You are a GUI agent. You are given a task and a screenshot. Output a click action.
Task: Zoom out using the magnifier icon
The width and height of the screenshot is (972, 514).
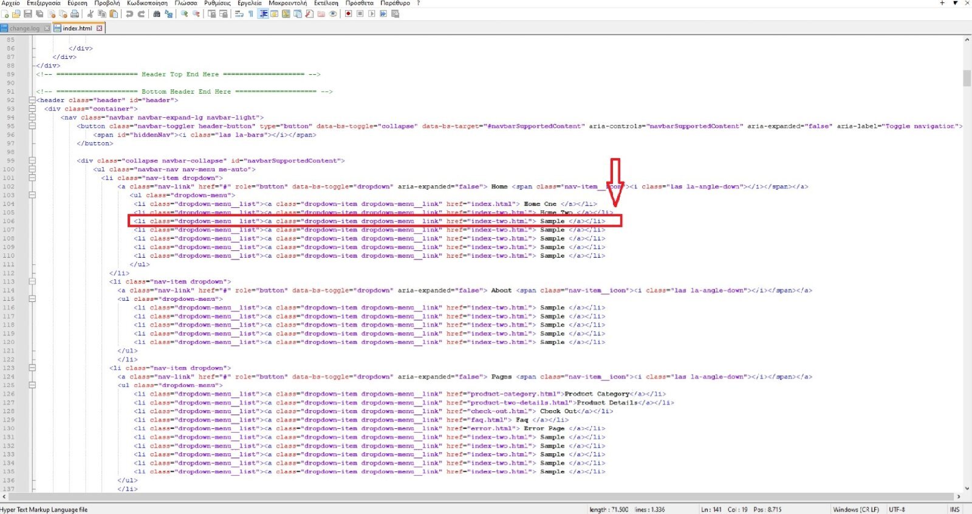tap(196, 13)
